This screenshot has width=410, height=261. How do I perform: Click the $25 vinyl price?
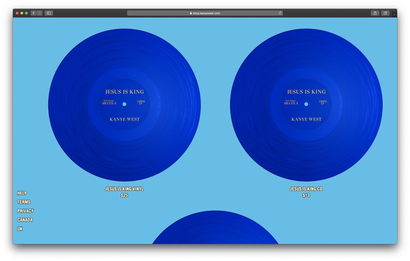click(124, 195)
